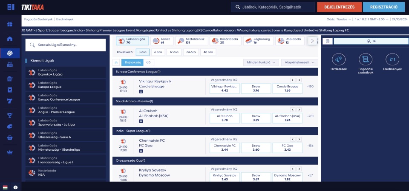
Task: Show more sports with right arrow
Action: click(x=312, y=41)
